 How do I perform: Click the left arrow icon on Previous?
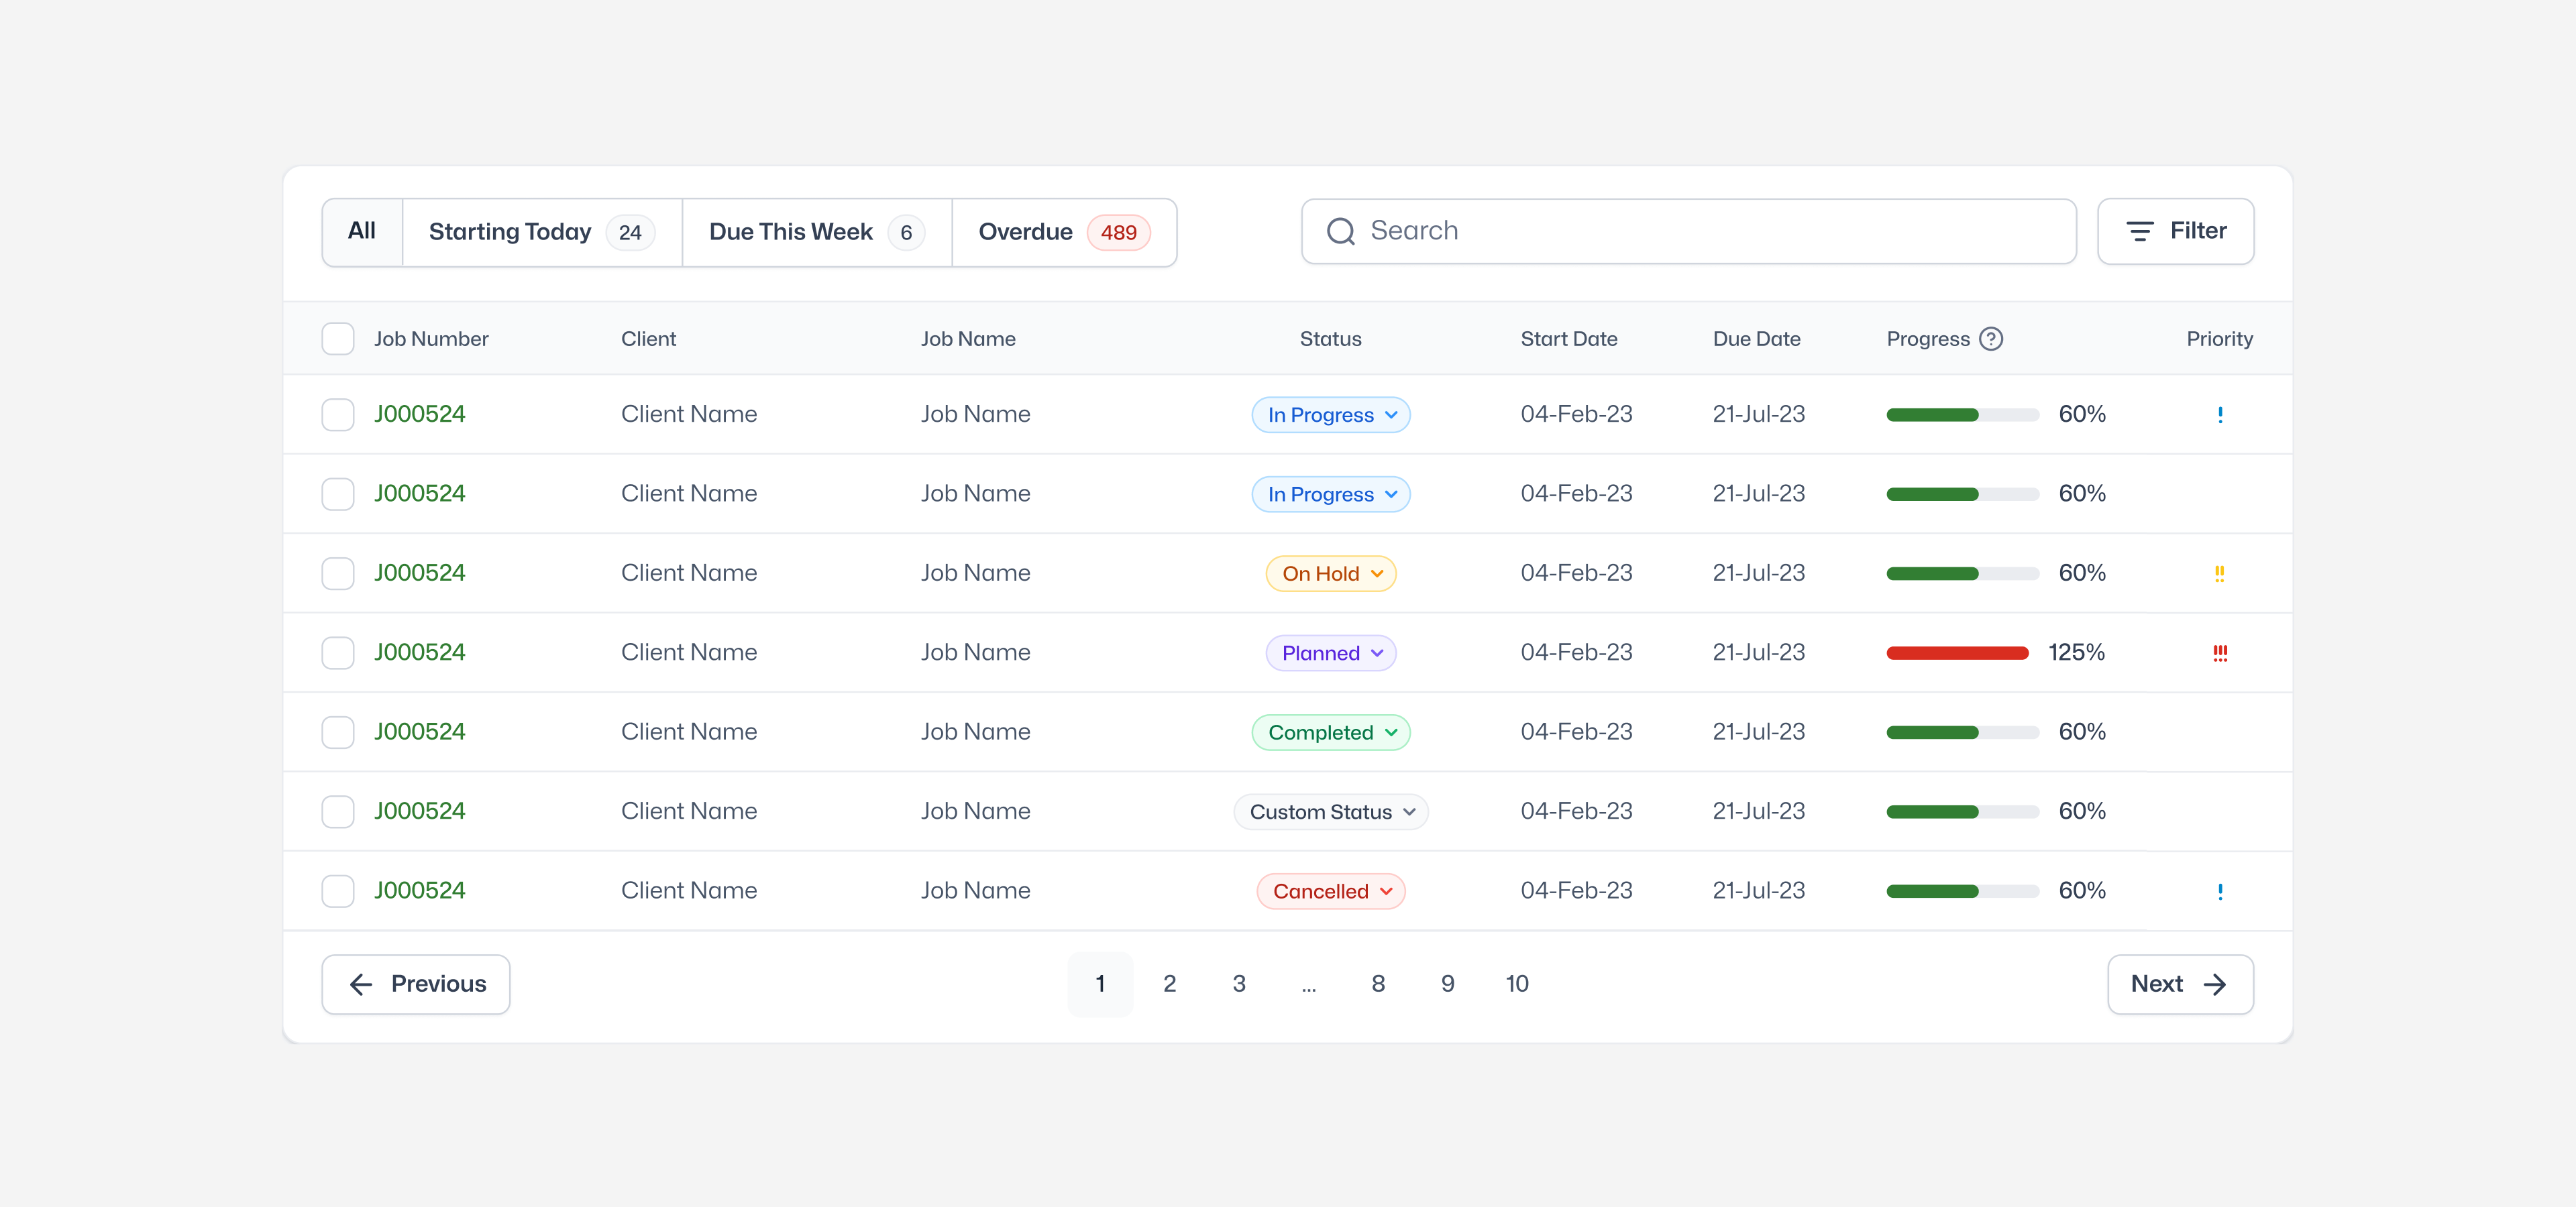[x=361, y=984]
